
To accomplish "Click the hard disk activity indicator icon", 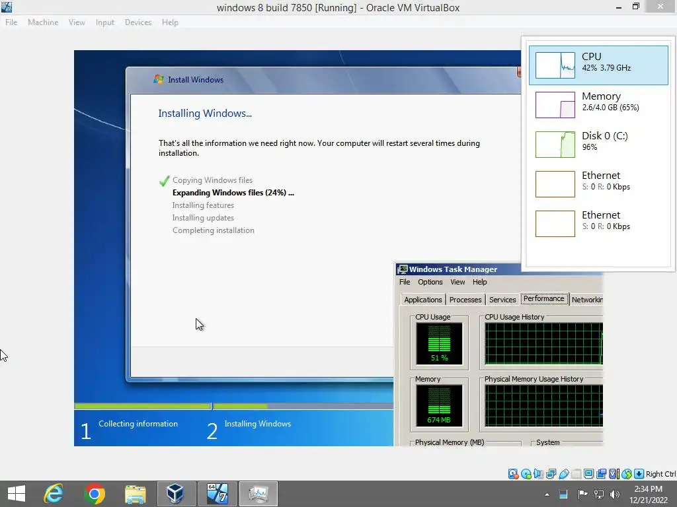I will point(513,474).
